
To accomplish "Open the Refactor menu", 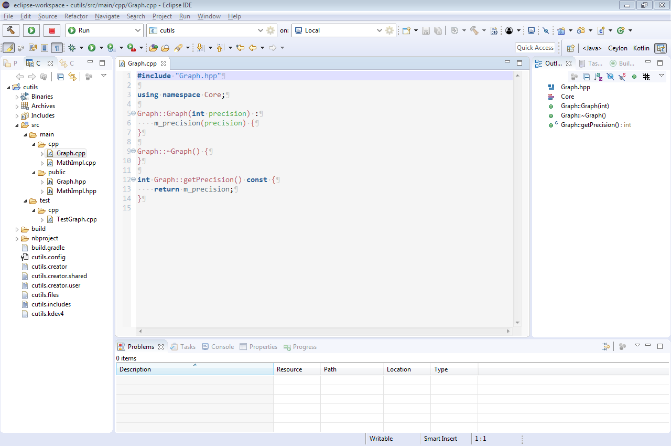I will tap(75, 16).
